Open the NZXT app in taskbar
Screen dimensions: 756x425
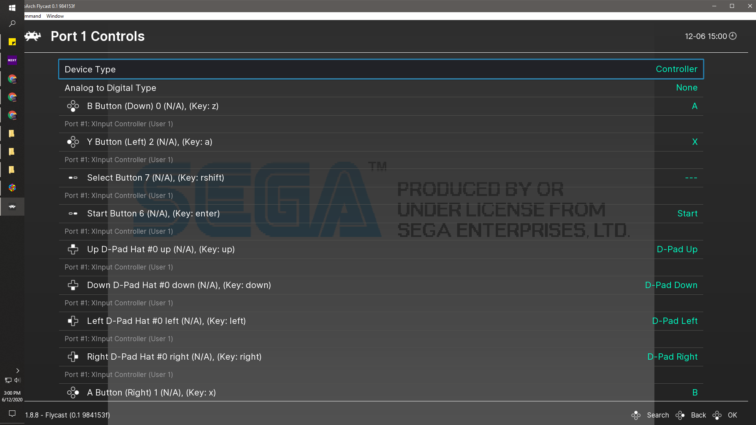pos(12,60)
